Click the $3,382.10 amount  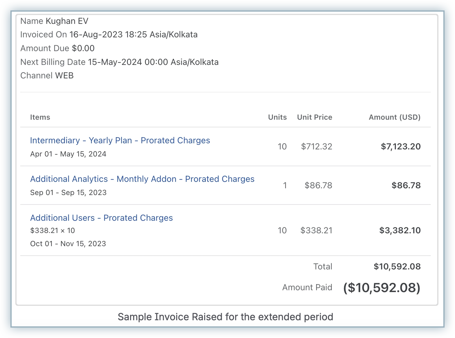pyautogui.click(x=400, y=231)
